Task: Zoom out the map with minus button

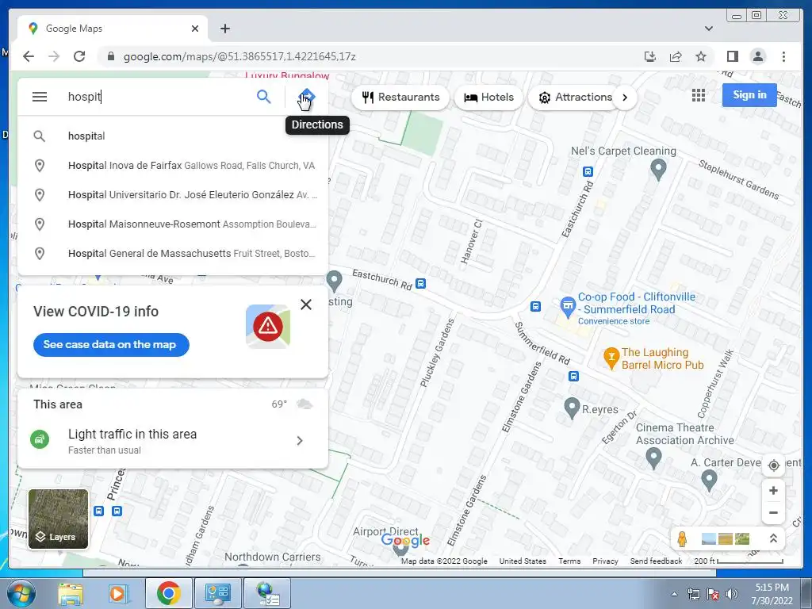Action: [x=773, y=513]
